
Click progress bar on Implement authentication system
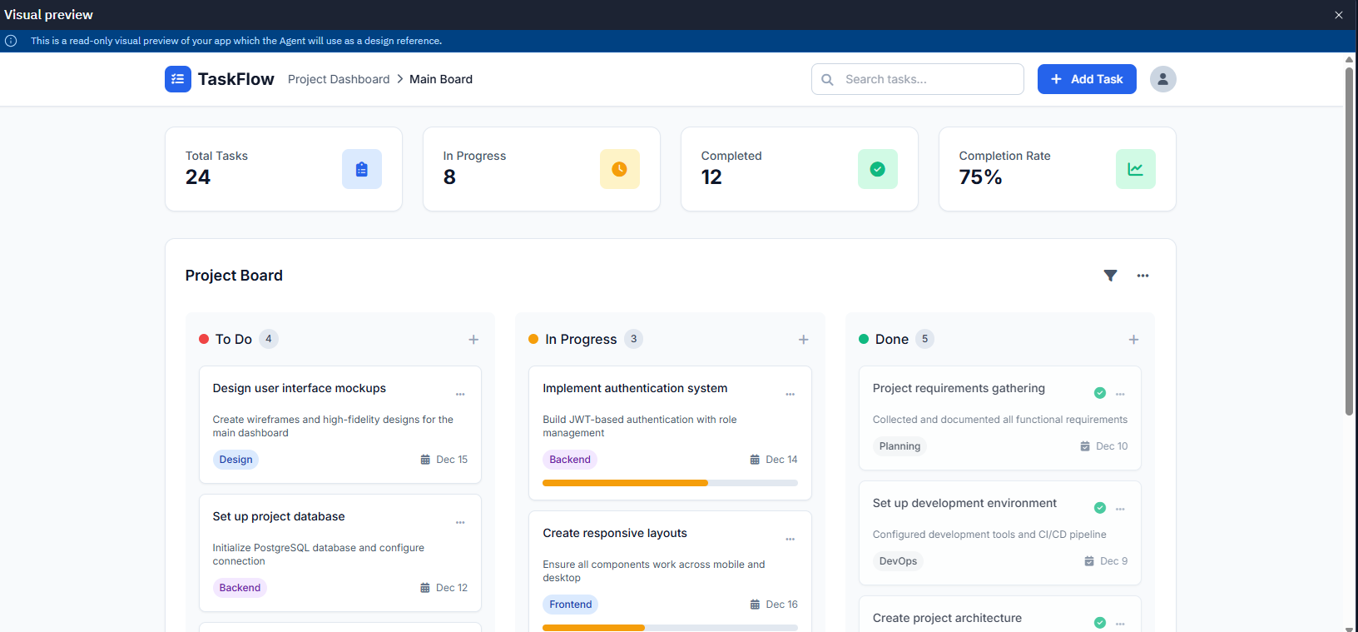coord(670,483)
